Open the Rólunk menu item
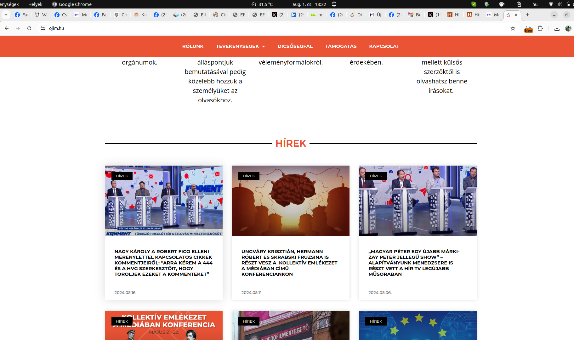This screenshot has width=574, height=340. (x=193, y=46)
